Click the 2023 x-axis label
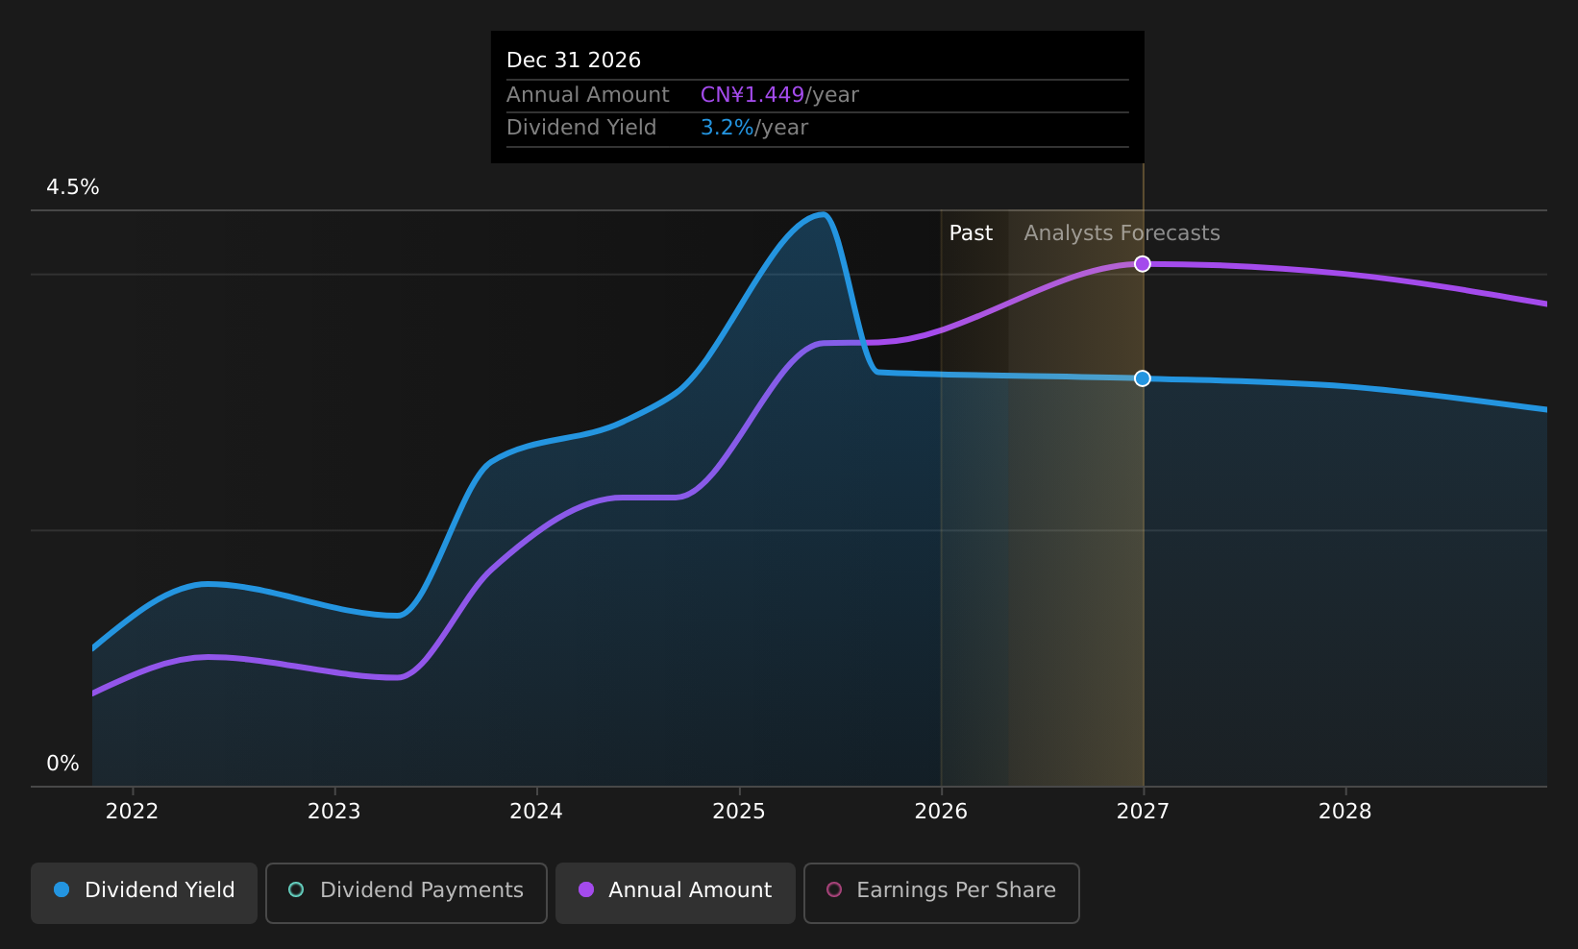 (x=333, y=812)
